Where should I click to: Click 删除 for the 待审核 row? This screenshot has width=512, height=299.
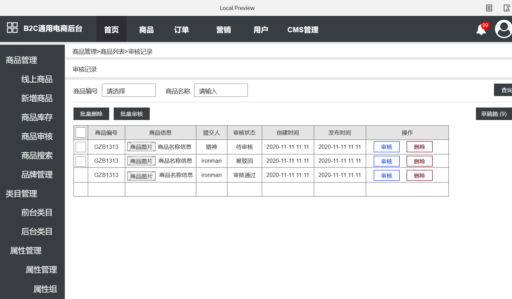click(419, 147)
